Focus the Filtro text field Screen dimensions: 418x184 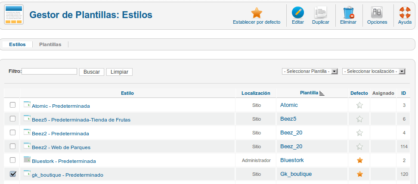[x=50, y=71]
